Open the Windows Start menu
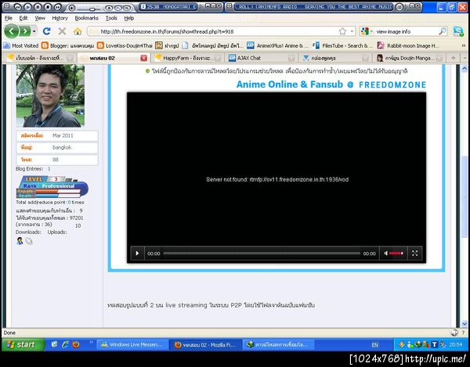This screenshot has height=367, width=470. [x=23, y=344]
